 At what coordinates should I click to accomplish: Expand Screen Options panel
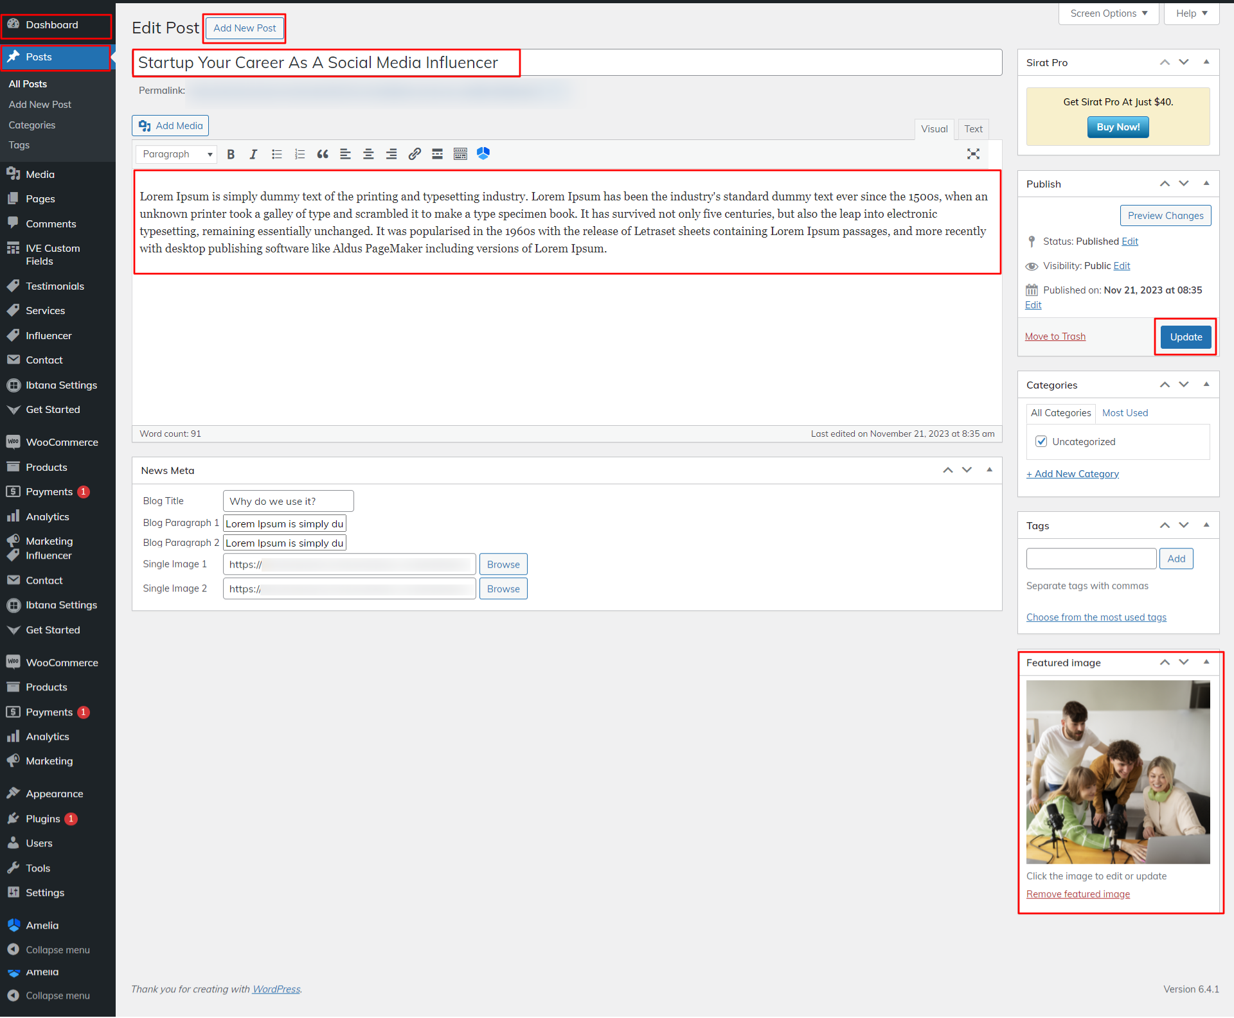pos(1108,13)
